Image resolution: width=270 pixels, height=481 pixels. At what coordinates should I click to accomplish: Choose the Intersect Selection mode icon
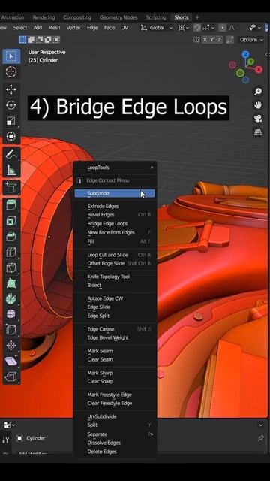(56, 40)
